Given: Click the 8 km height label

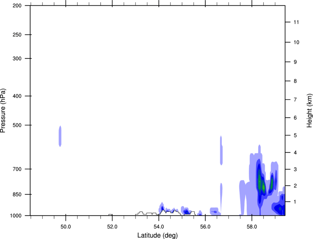Looking at the screenshot, I should 295,81.
